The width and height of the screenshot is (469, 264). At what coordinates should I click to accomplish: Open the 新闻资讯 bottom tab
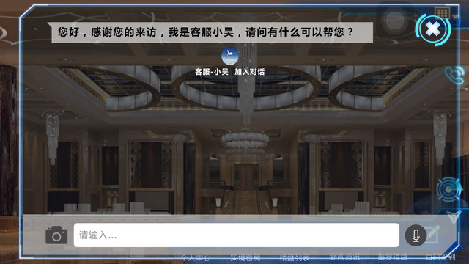344,257
